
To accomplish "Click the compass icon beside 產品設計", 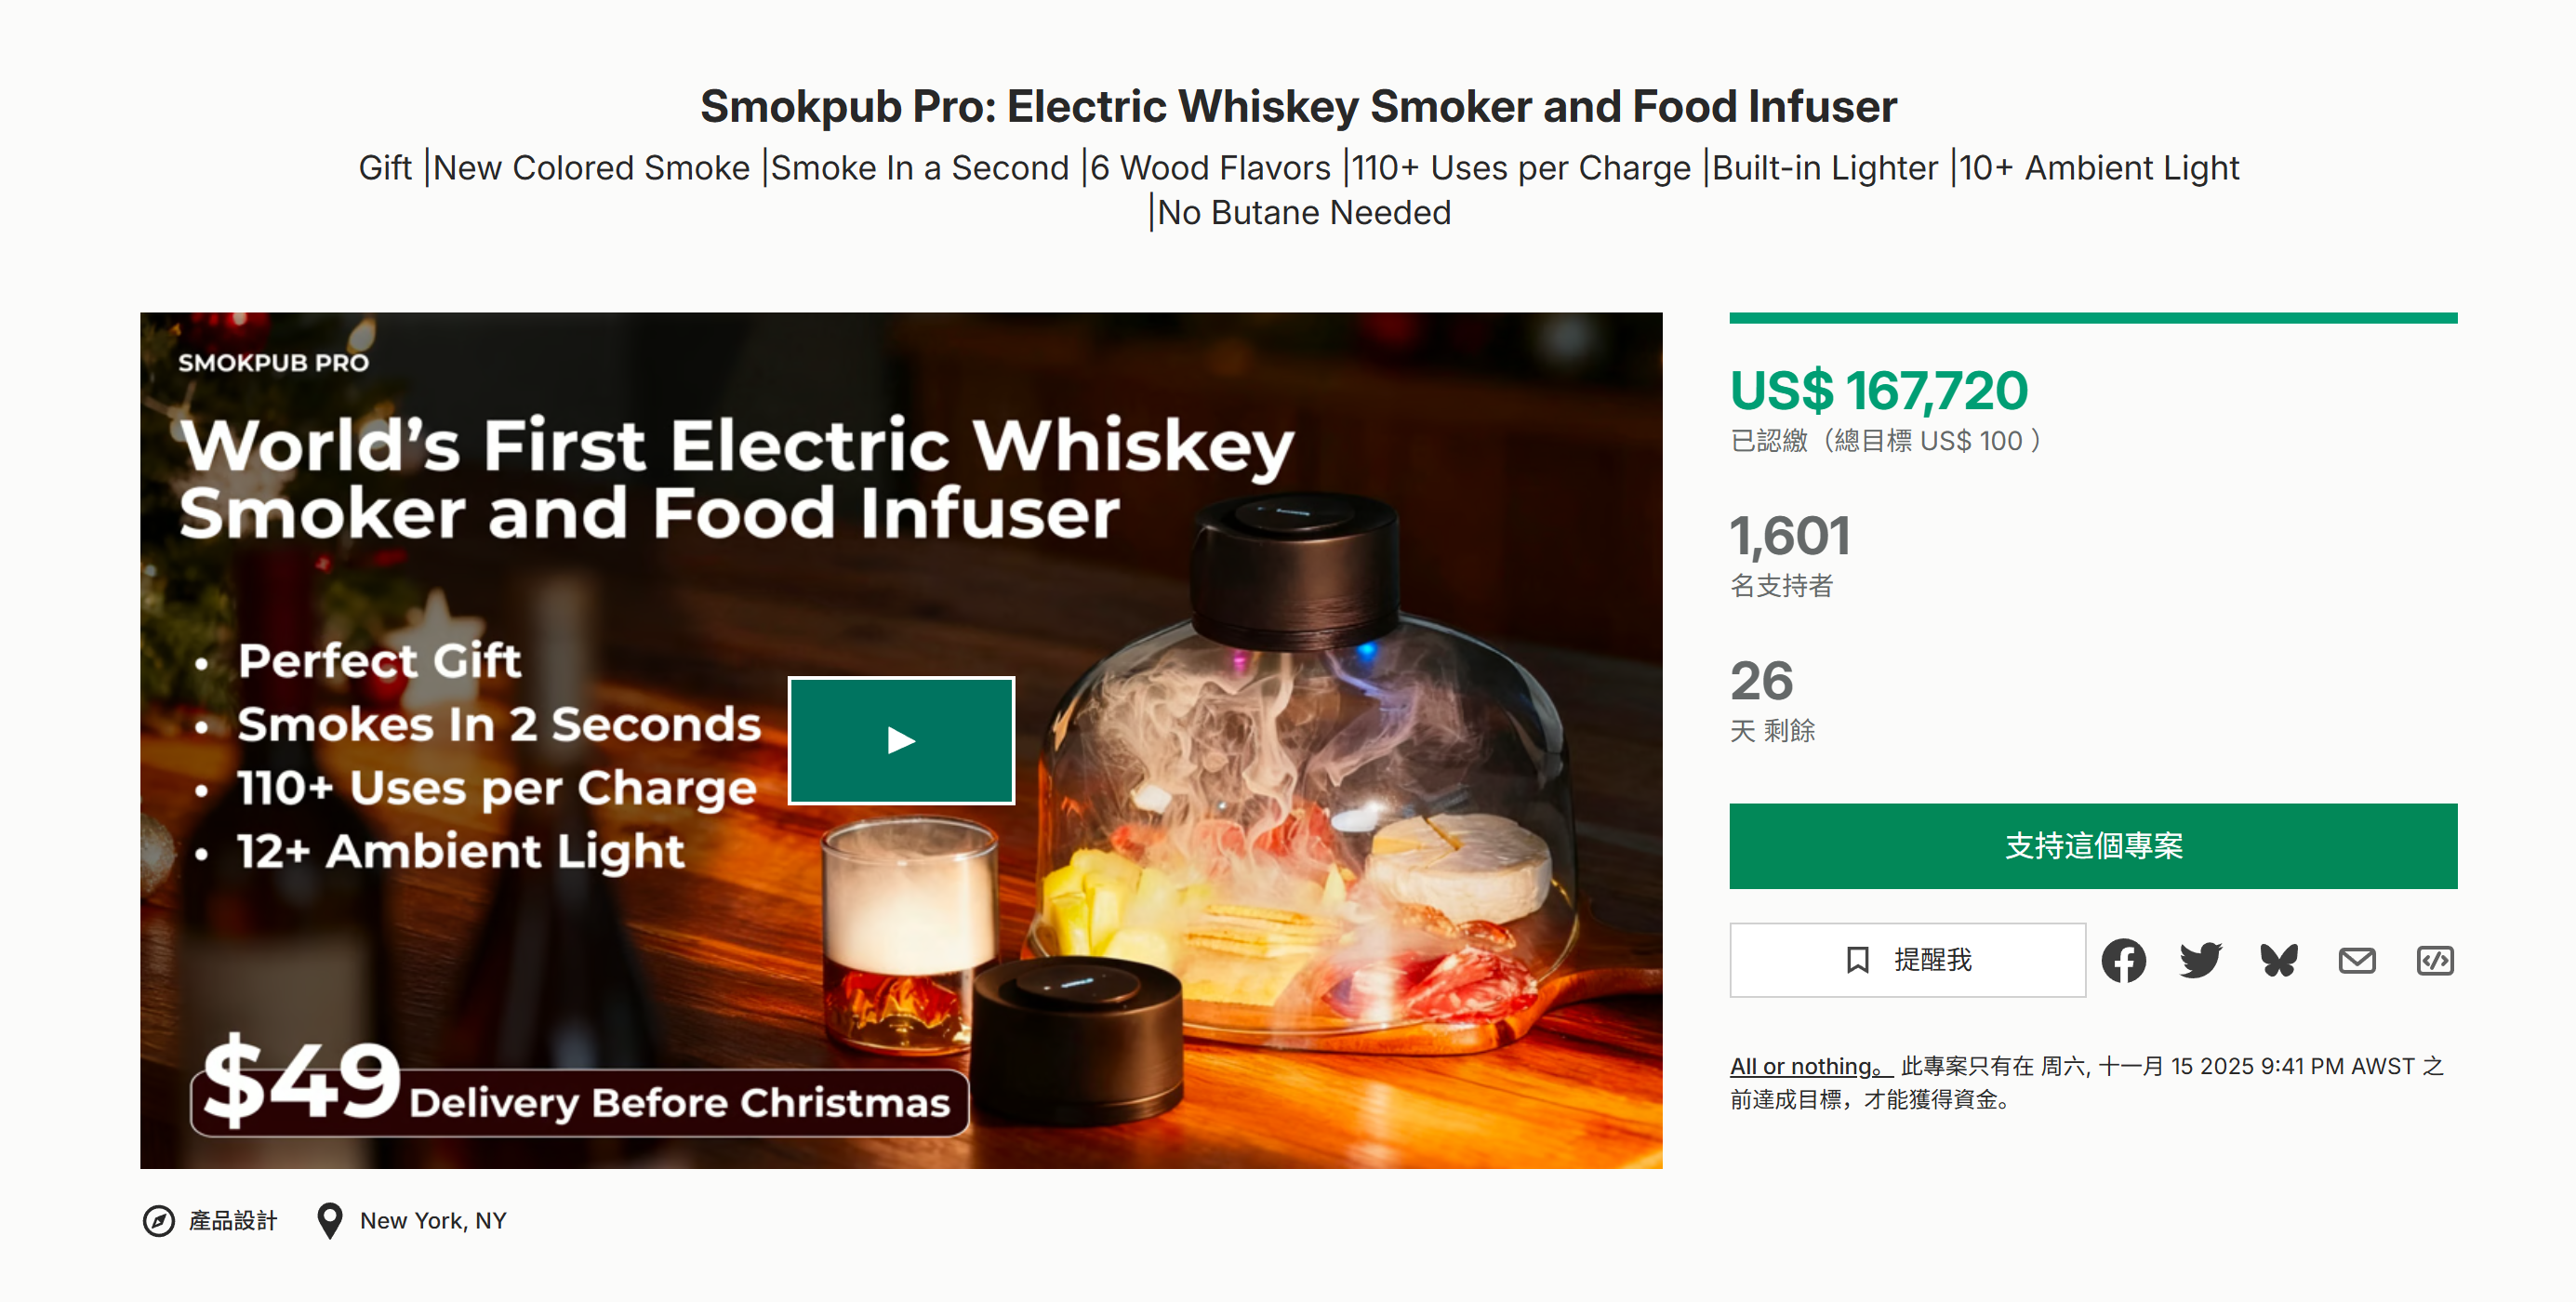I will coord(161,1220).
